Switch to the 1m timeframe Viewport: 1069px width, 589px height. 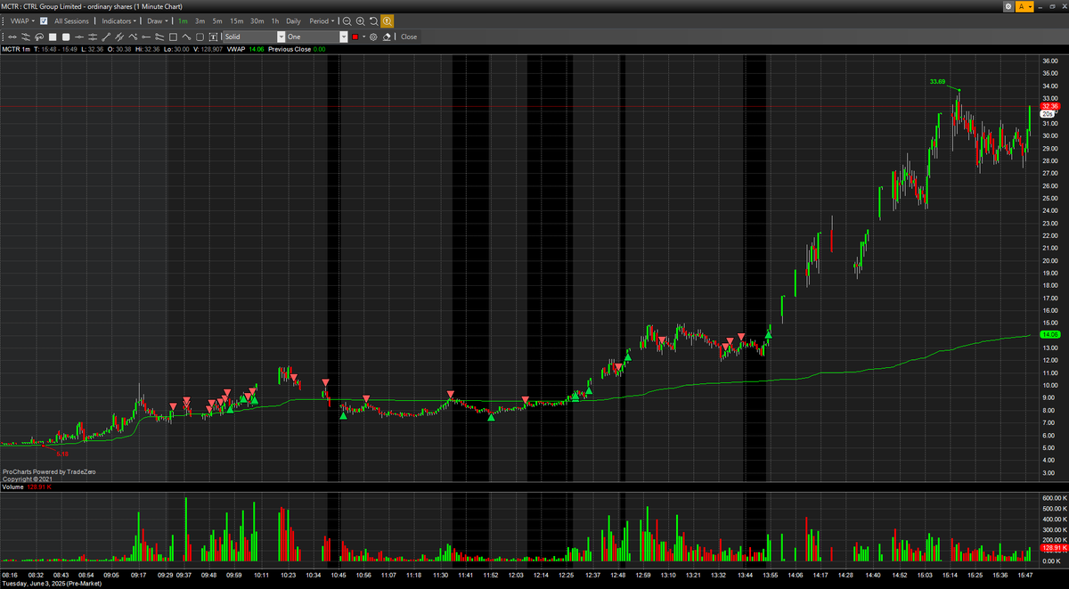pos(182,20)
